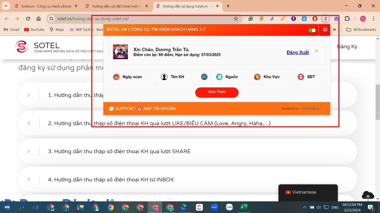Click the NẠP TÀI KHOẢN money bag icon
The width and height of the screenshot is (380, 213).
tap(139, 108)
